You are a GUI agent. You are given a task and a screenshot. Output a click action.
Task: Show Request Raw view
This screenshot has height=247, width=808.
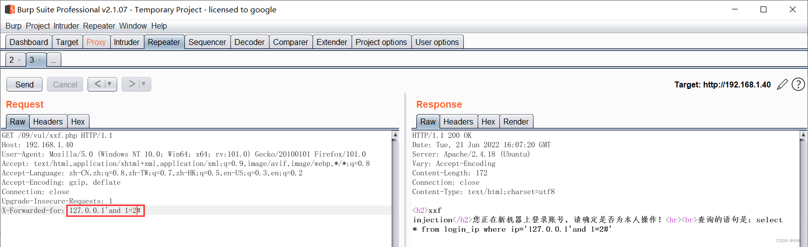pyautogui.click(x=17, y=122)
